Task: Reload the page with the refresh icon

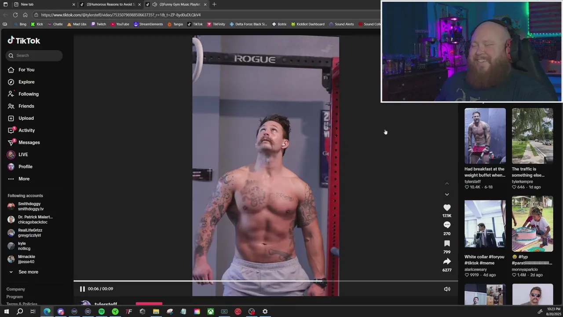Action: [15, 15]
